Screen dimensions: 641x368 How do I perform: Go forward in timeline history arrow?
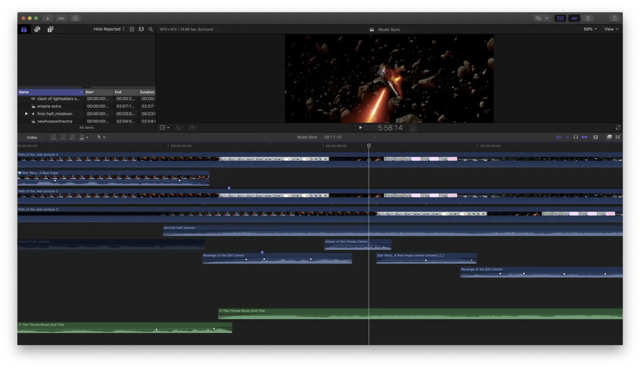tap(375, 137)
